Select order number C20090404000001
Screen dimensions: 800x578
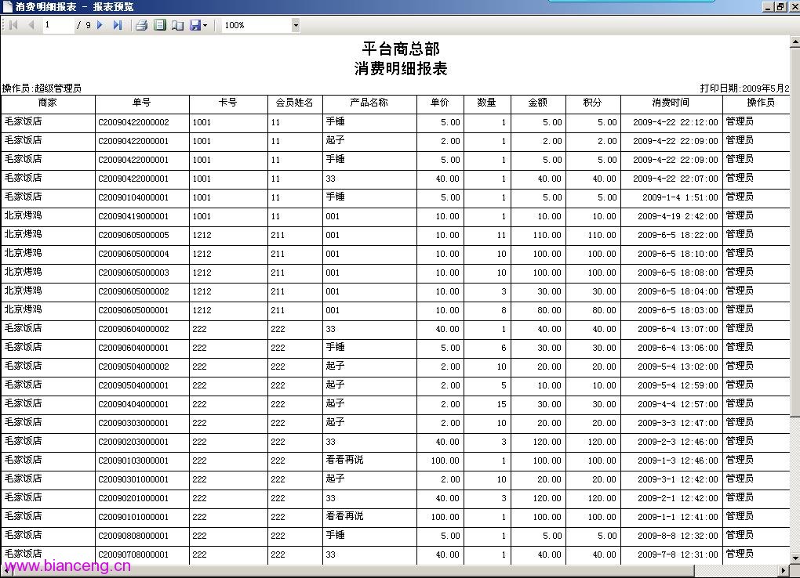click(x=133, y=404)
